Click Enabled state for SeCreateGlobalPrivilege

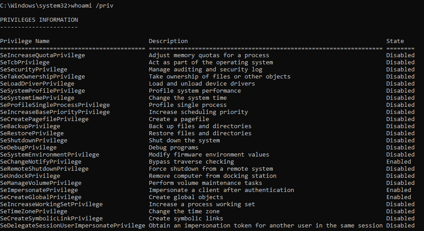399,197
